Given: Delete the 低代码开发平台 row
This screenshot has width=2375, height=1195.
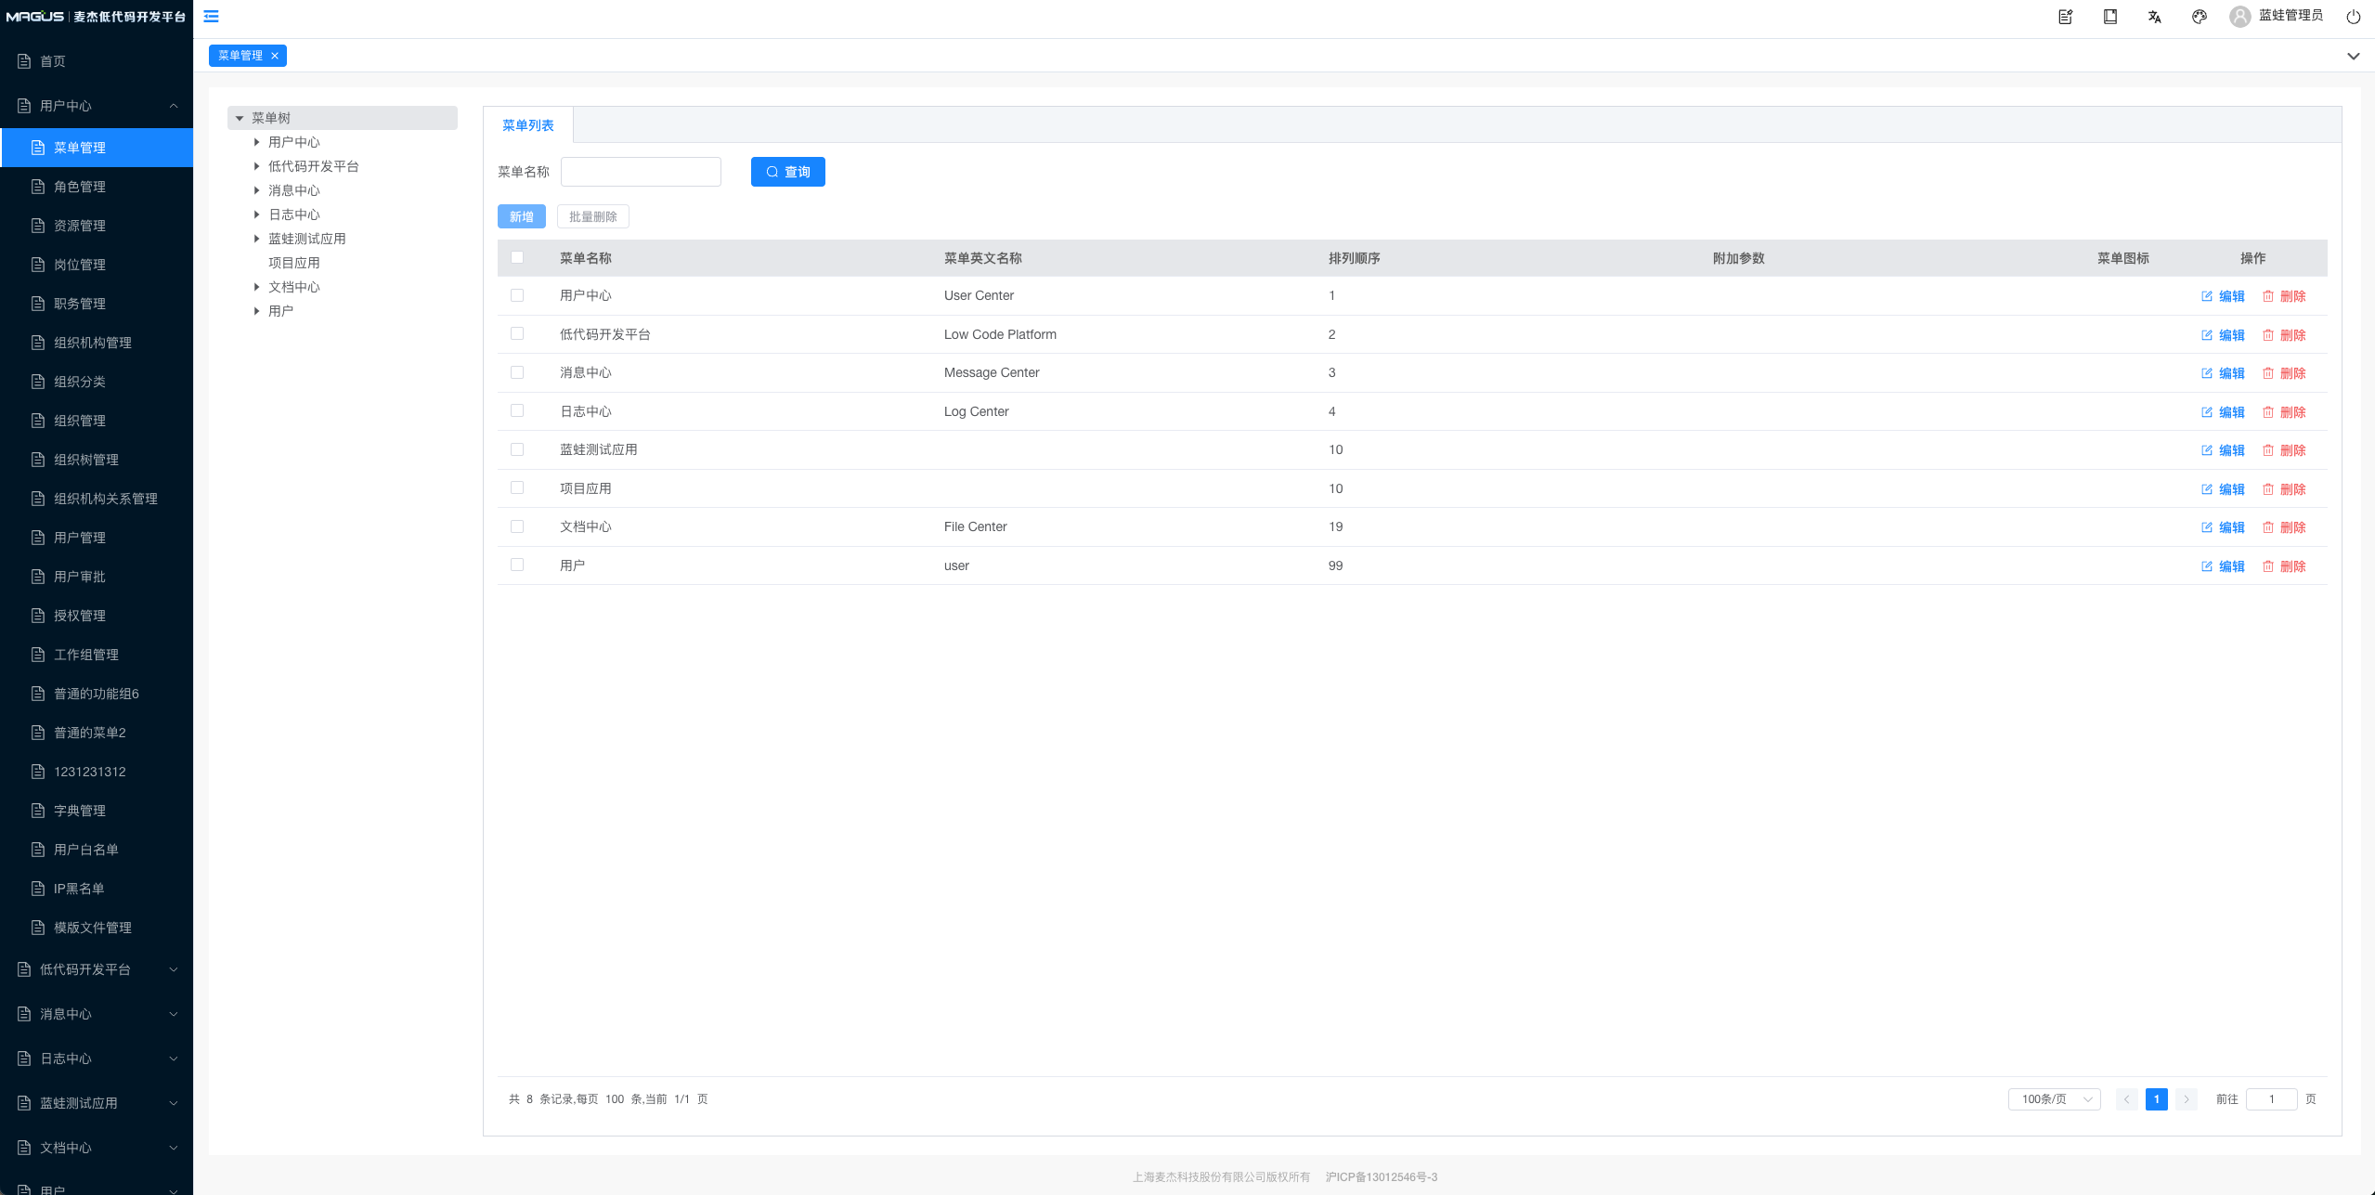Looking at the screenshot, I should tap(2284, 335).
